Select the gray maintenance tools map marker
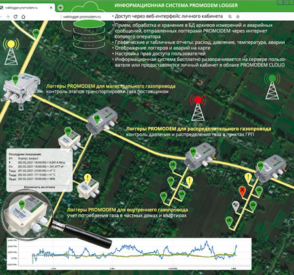294x275 pixels. click(236, 206)
